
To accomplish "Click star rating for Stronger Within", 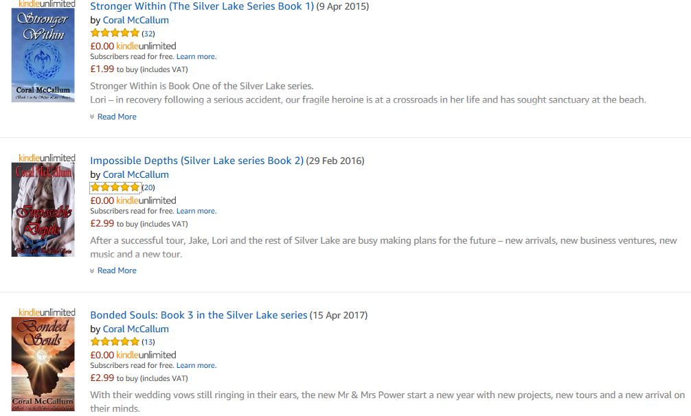I will [115, 33].
